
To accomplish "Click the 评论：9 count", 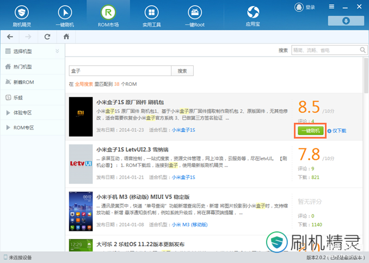I will pos(306,168).
